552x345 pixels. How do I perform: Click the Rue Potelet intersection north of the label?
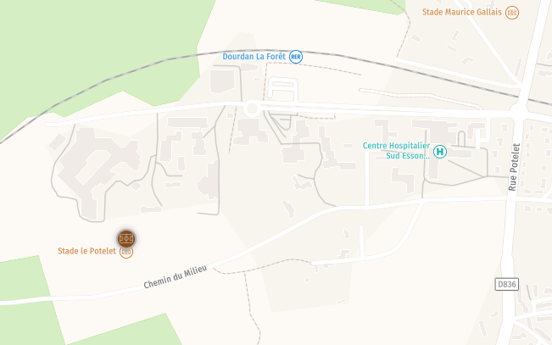coord(519,111)
